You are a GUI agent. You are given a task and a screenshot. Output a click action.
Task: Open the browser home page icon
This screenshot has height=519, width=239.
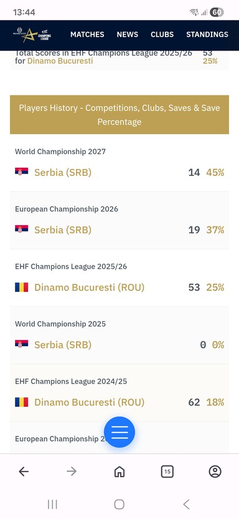click(x=119, y=472)
